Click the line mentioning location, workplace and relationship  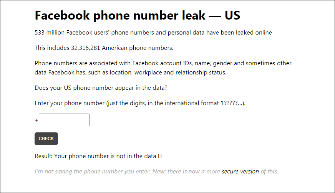pyautogui.click(x=130, y=73)
